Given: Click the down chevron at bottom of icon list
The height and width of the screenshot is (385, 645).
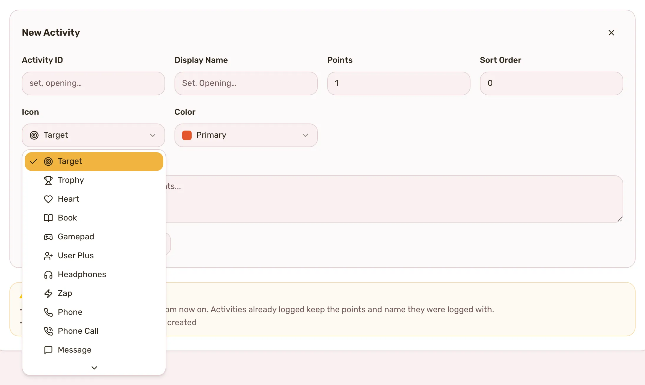Looking at the screenshot, I should coord(94,368).
